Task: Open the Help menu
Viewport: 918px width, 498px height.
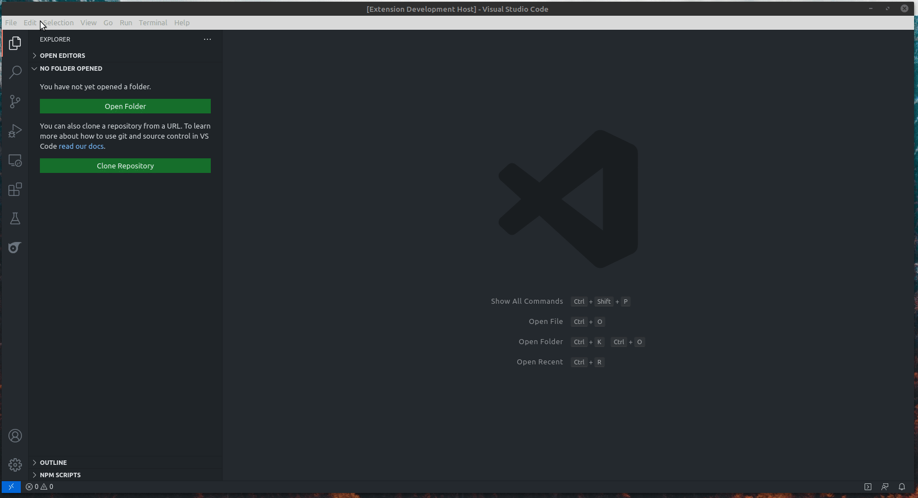Action: (182, 23)
